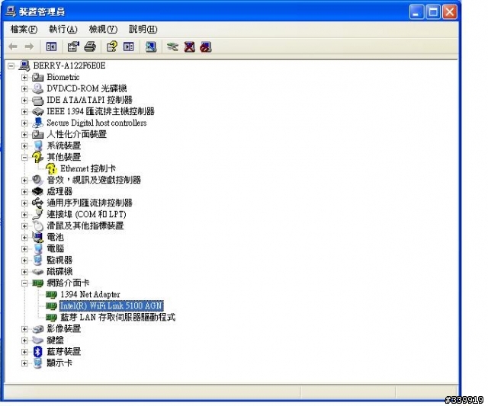Collapse the 網路介面卡 category
Viewport: 488px width, 406px height.
click(x=24, y=283)
